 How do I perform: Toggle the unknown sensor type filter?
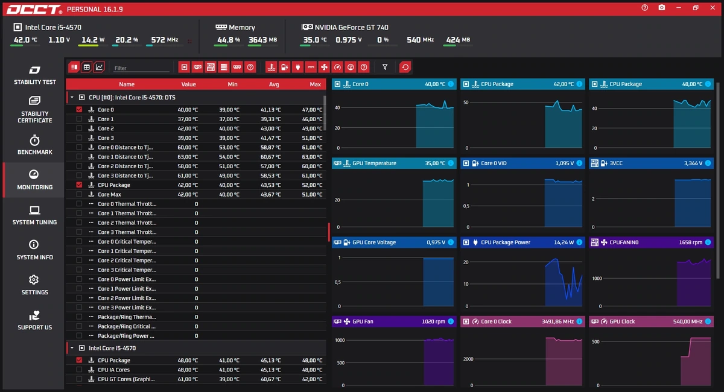pos(364,67)
